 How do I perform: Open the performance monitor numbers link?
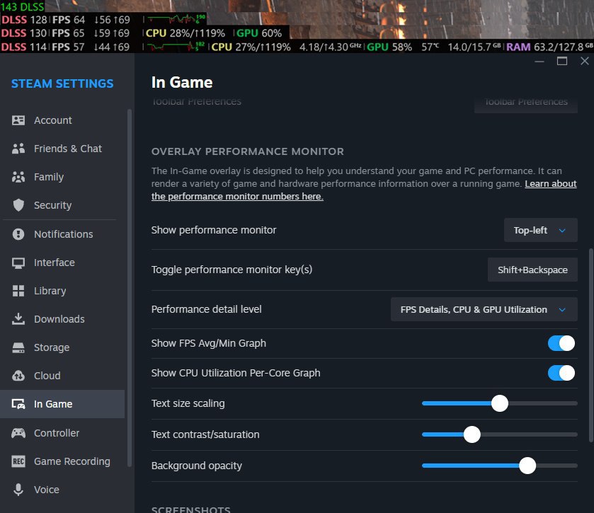tap(237, 197)
